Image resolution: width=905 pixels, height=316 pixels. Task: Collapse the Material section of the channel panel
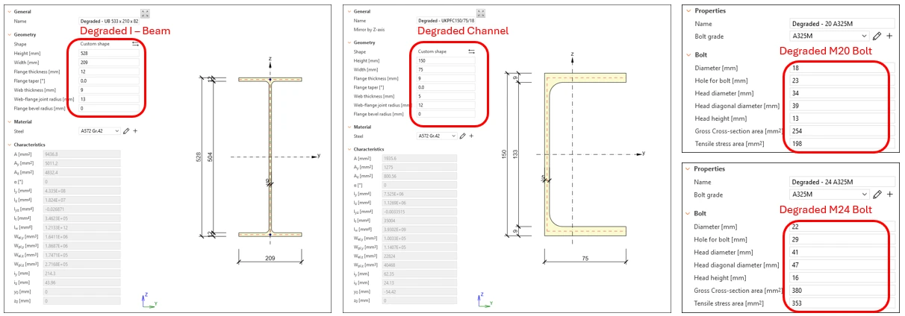pos(349,127)
